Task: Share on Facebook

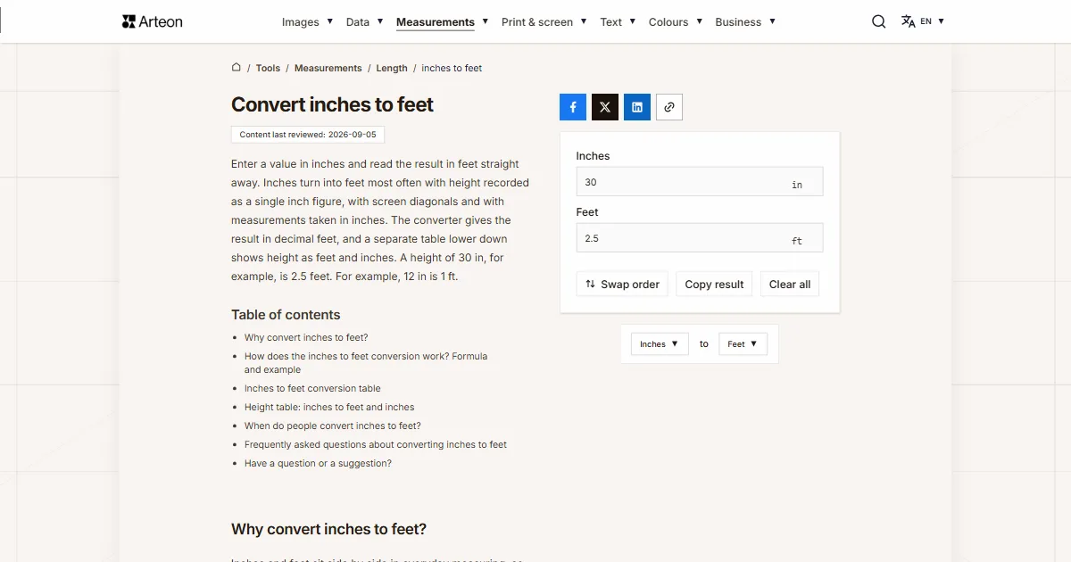Action: (x=573, y=107)
